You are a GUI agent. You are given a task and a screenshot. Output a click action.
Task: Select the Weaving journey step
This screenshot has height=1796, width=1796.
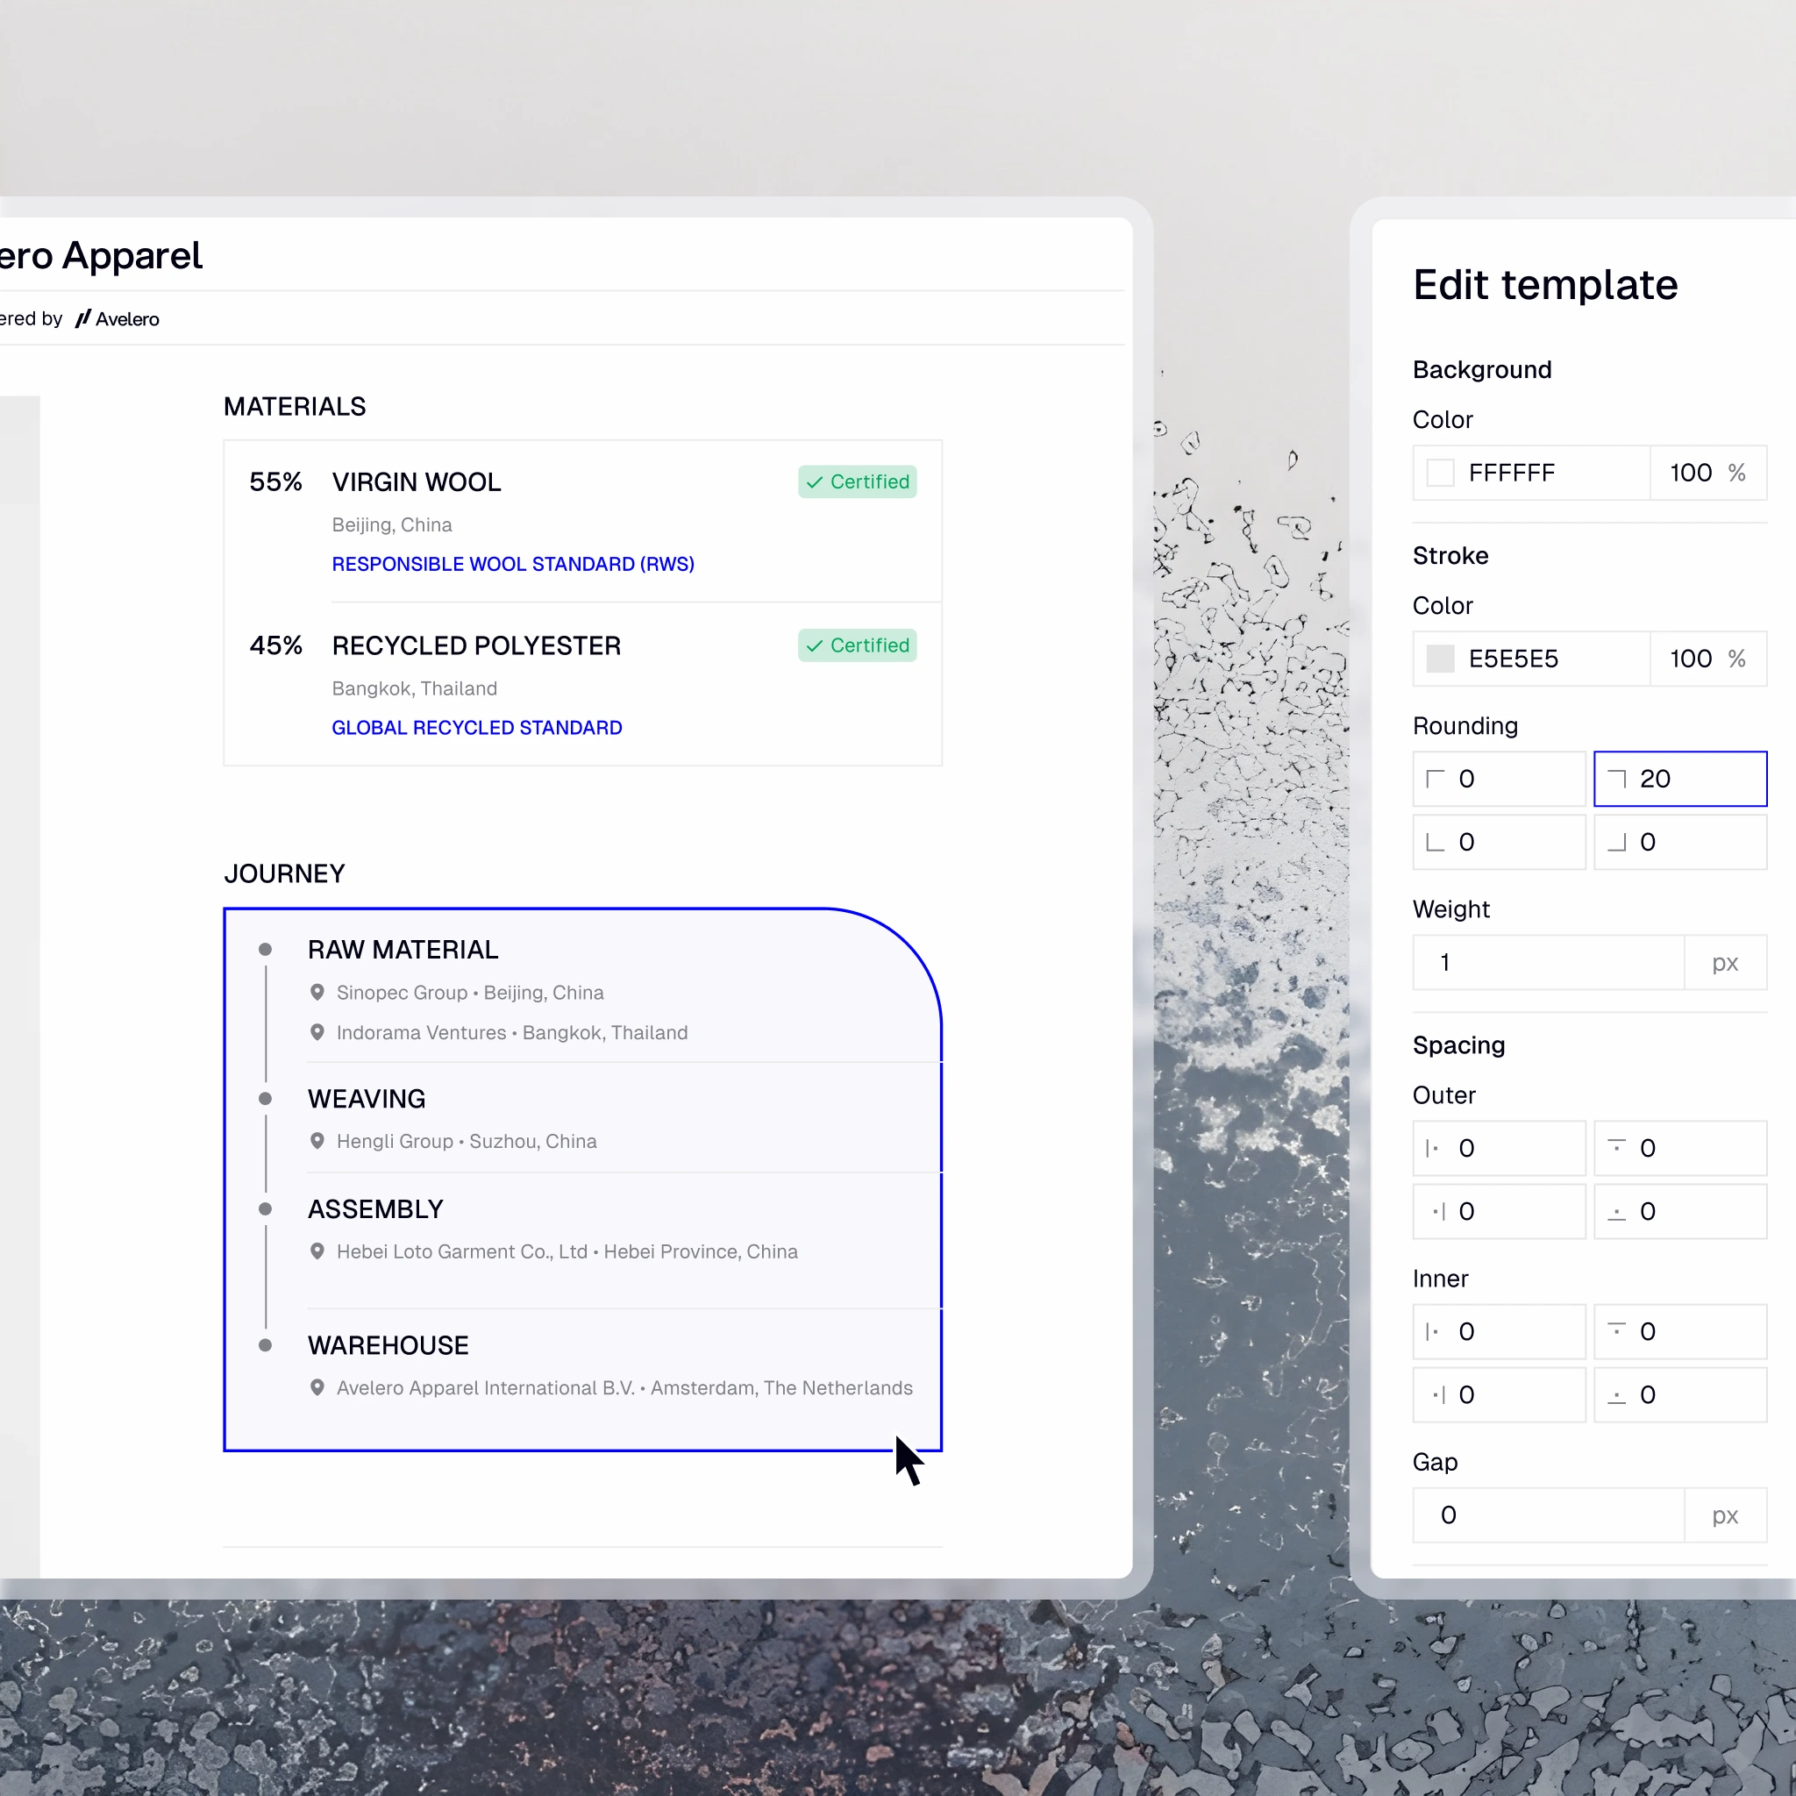[367, 1099]
